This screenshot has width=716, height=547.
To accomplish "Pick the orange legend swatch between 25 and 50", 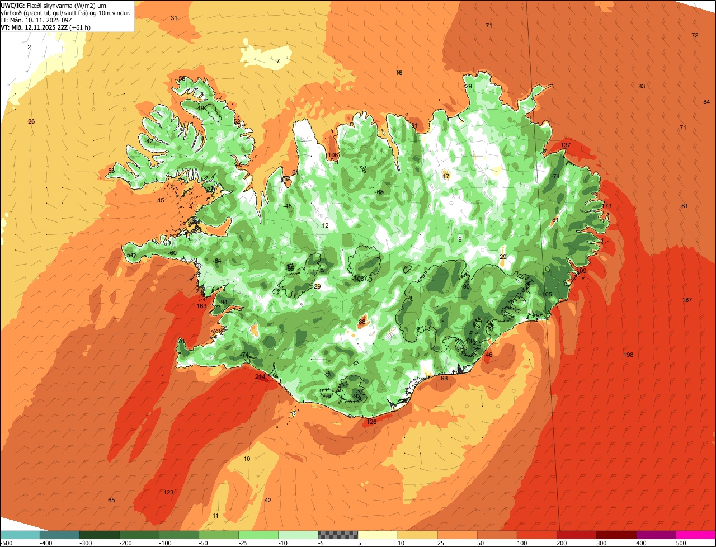I will coord(458,535).
